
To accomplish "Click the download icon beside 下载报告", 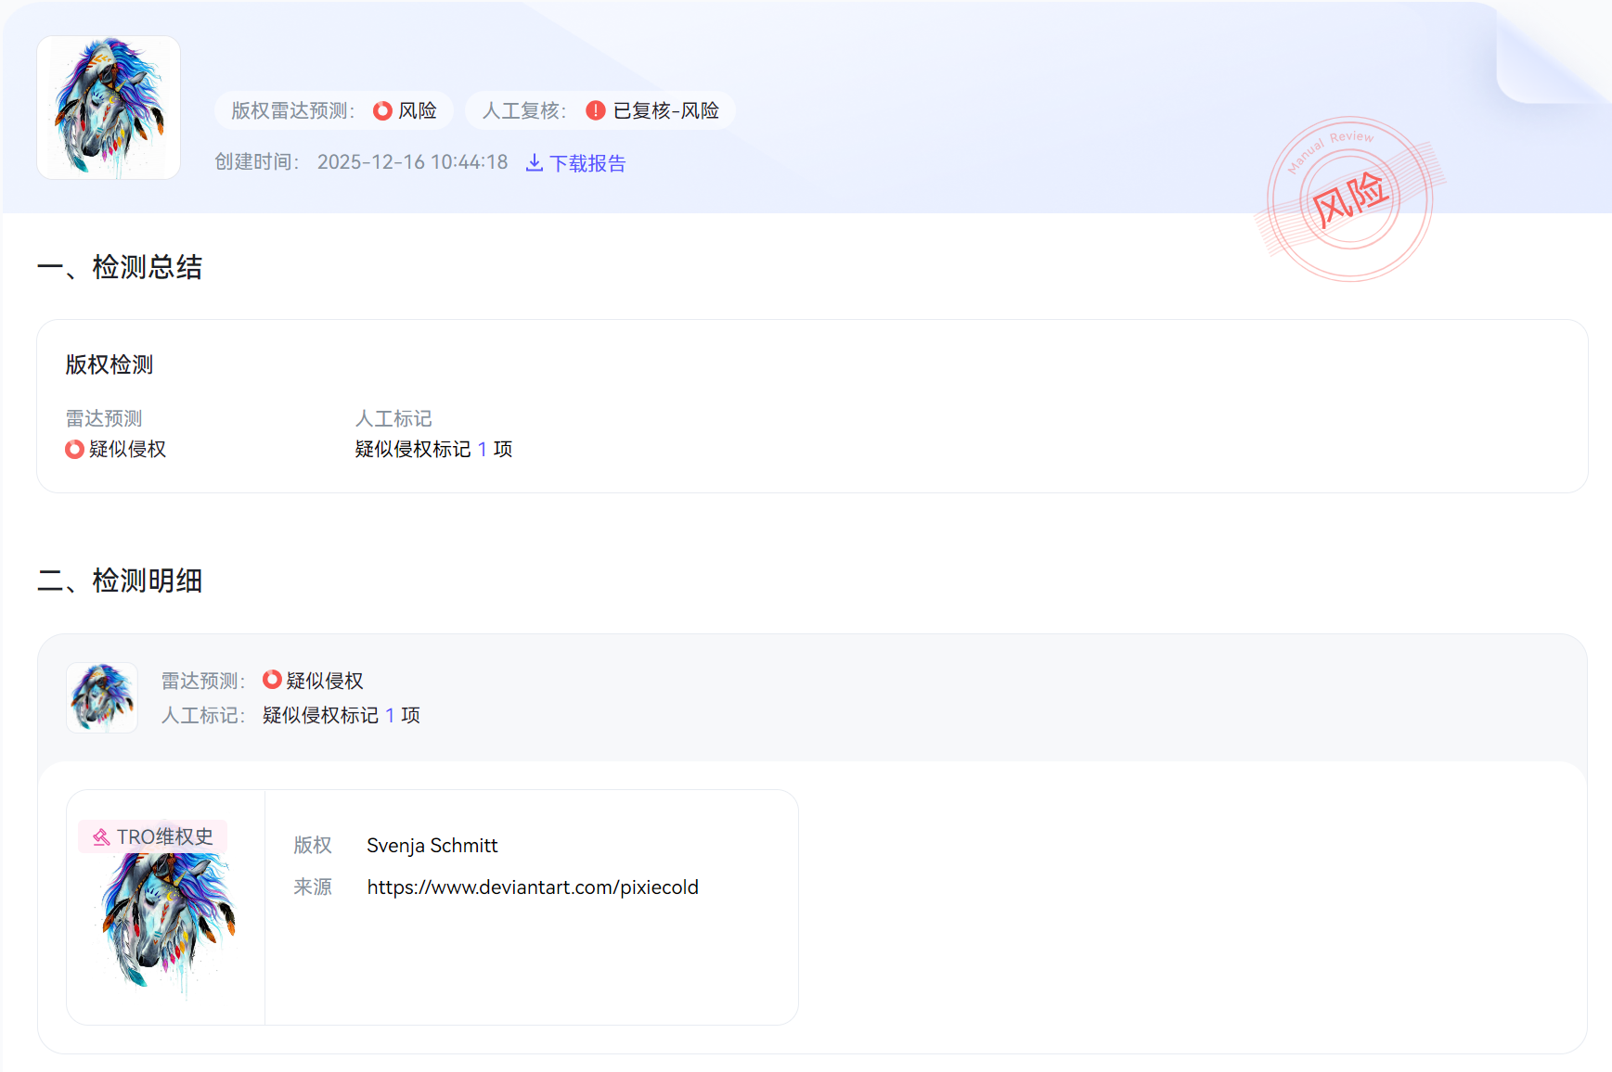I will (535, 163).
